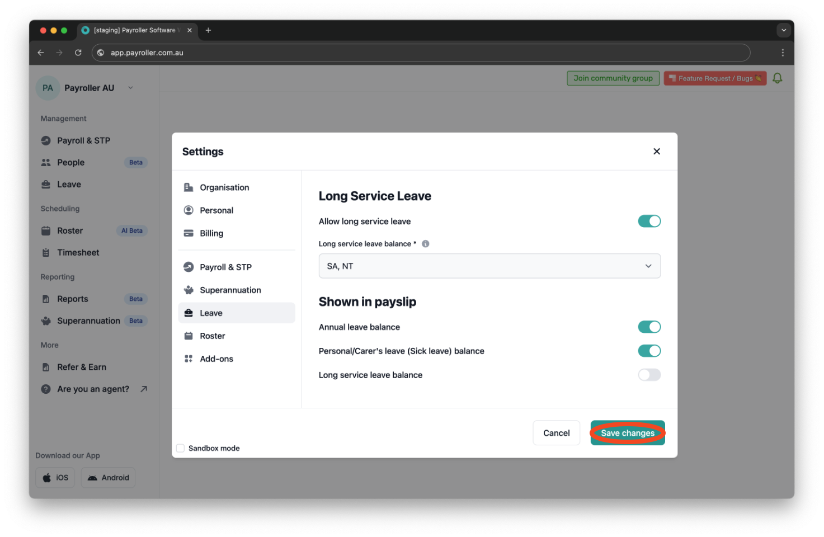824x537 pixels.
Task: Select the Refer & Earn icon
Action: (x=46, y=367)
